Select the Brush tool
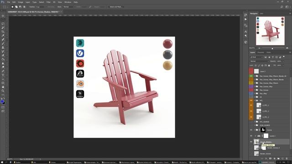This screenshot has width=292, height=164. coord(3,43)
